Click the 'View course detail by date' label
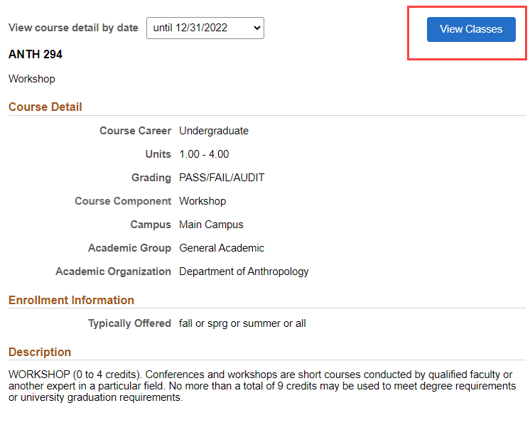 point(73,28)
